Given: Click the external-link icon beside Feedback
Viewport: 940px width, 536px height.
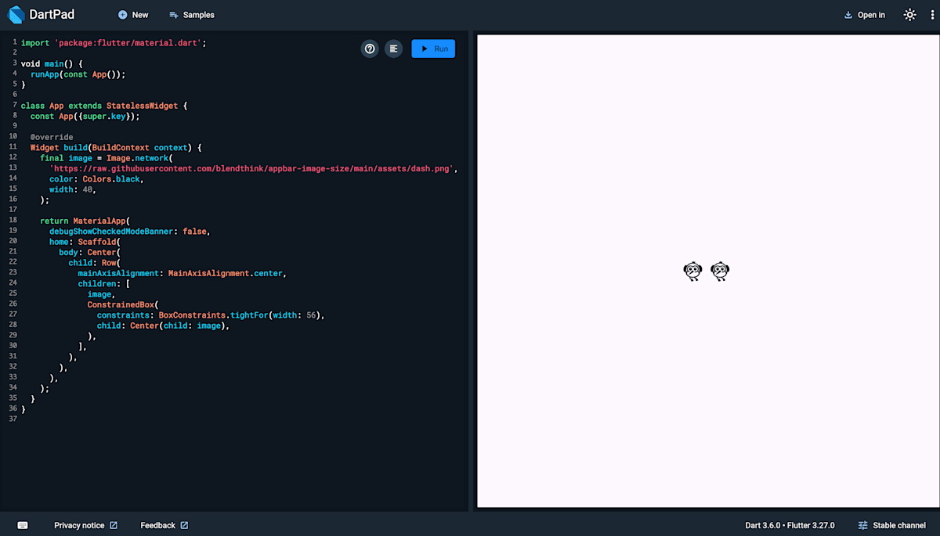Looking at the screenshot, I should [184, 525].
